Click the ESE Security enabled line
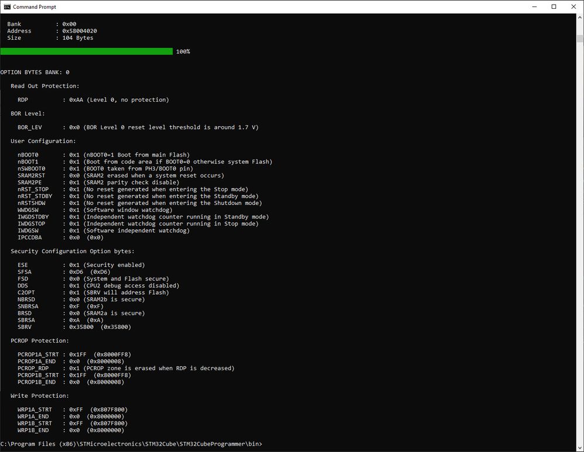Image resolution: width=584 pixels, height=452 pixels. pos(81,265)
